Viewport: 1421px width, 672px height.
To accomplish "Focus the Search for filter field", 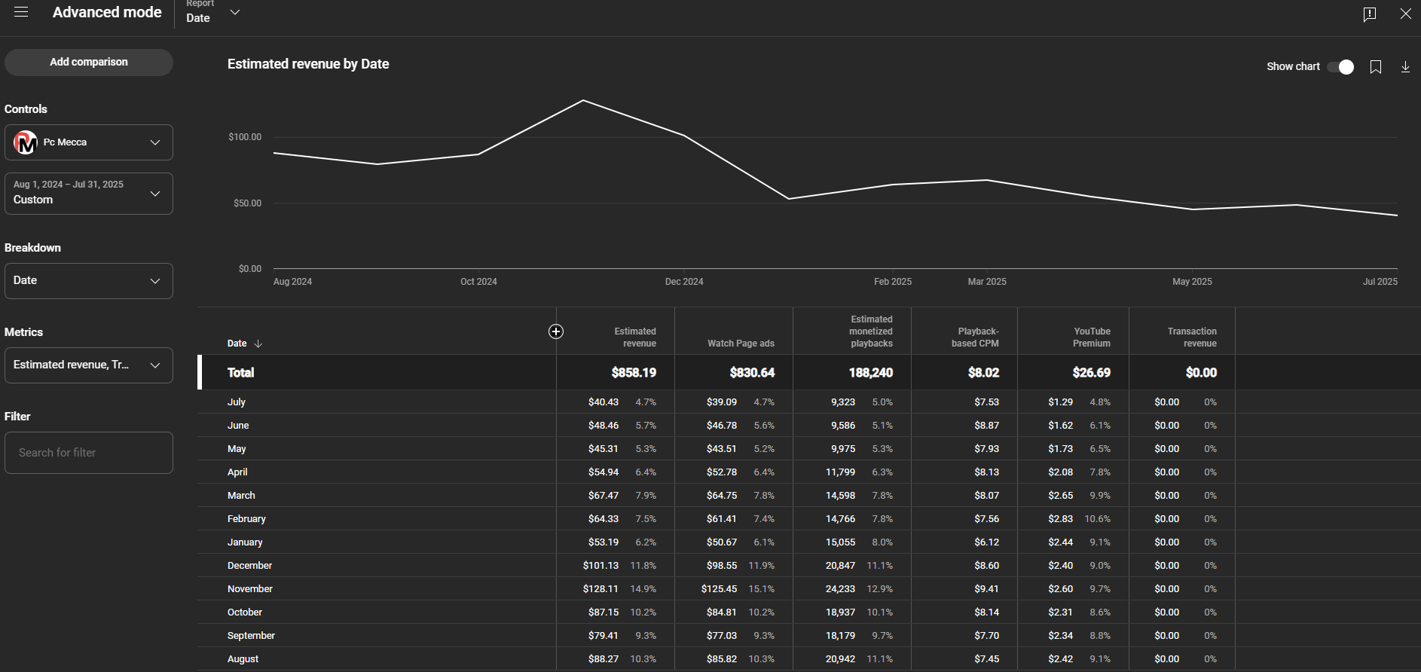I will pyautogui.click(x=89, y=453).
